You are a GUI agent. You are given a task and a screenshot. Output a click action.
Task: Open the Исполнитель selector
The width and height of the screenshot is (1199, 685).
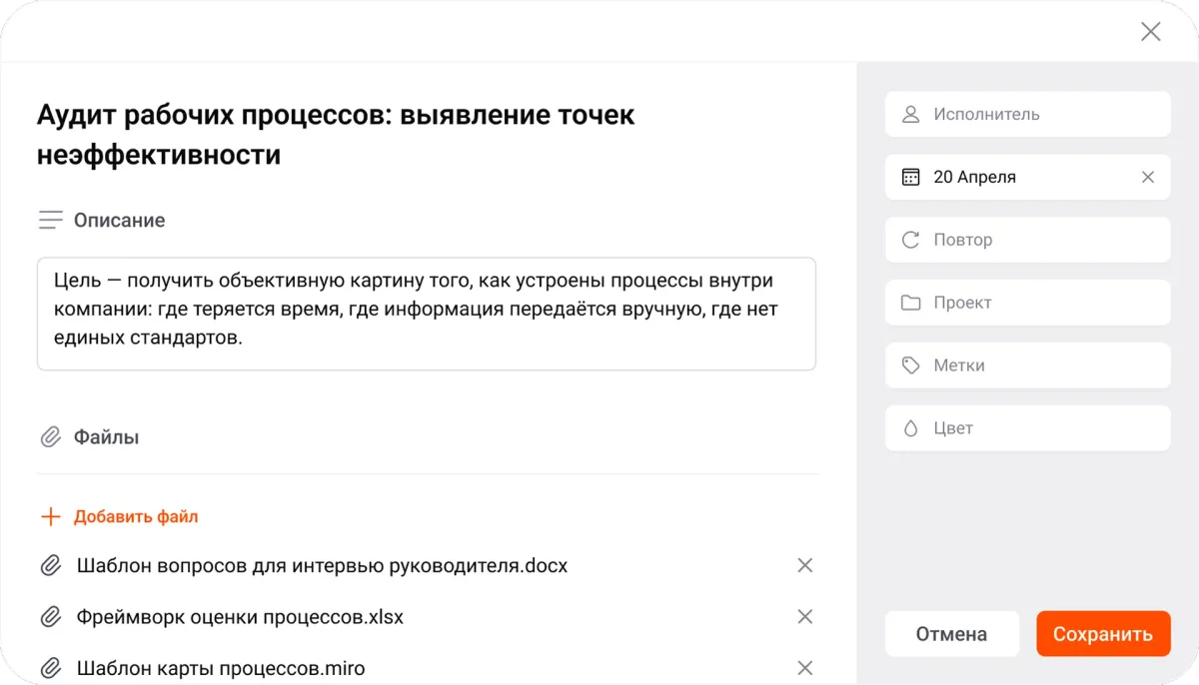pyautogui.click(x=1027, y=114)
